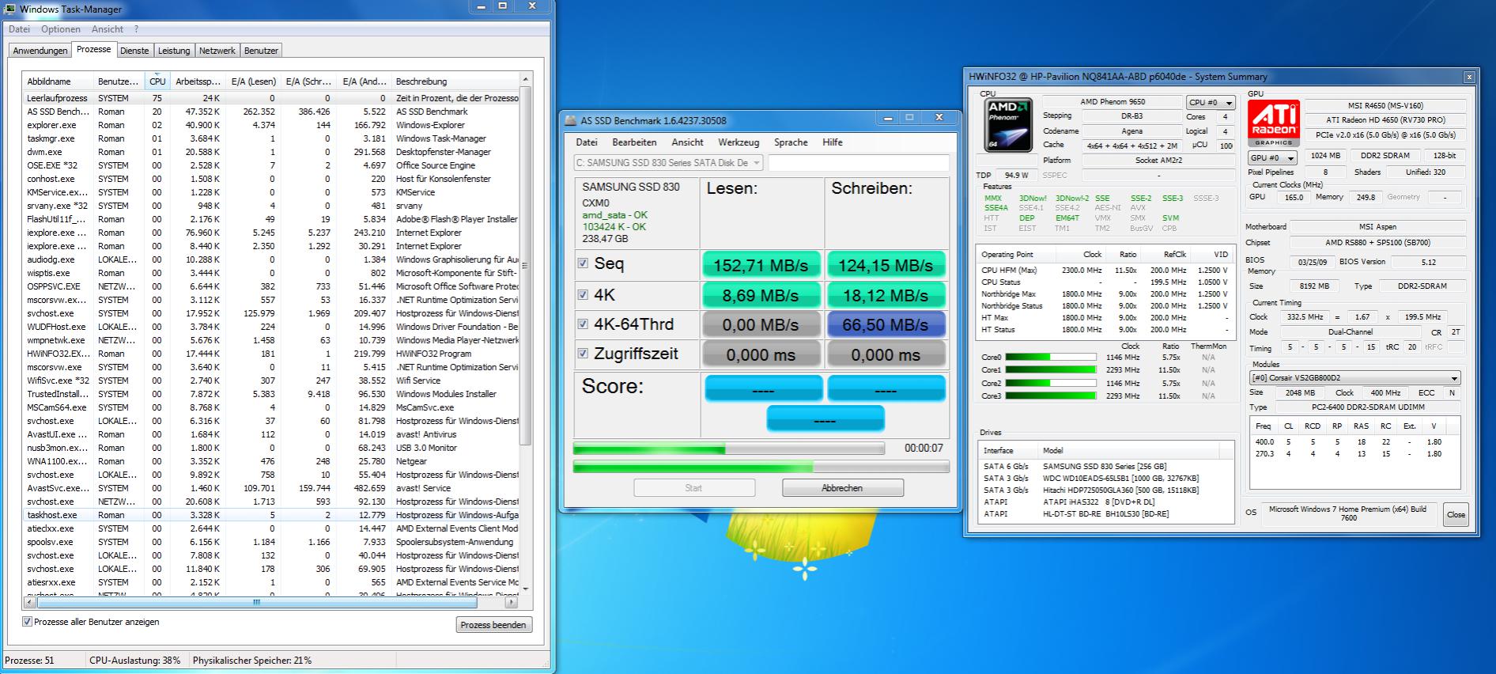
Task: Switch to the Netzwerk tab
Action: pyautogui.click(x=217, y=51)
